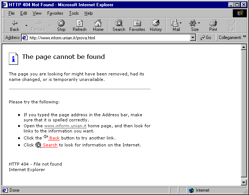This screenshot has width=249, height=195.
Task: Click the red Search link in the page
Action: pos(50,145)
